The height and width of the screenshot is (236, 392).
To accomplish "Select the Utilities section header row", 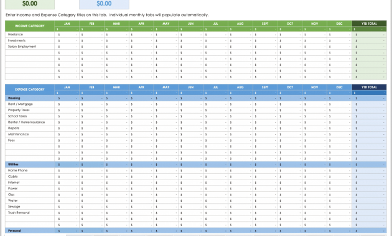I will [x=196, y=165].
